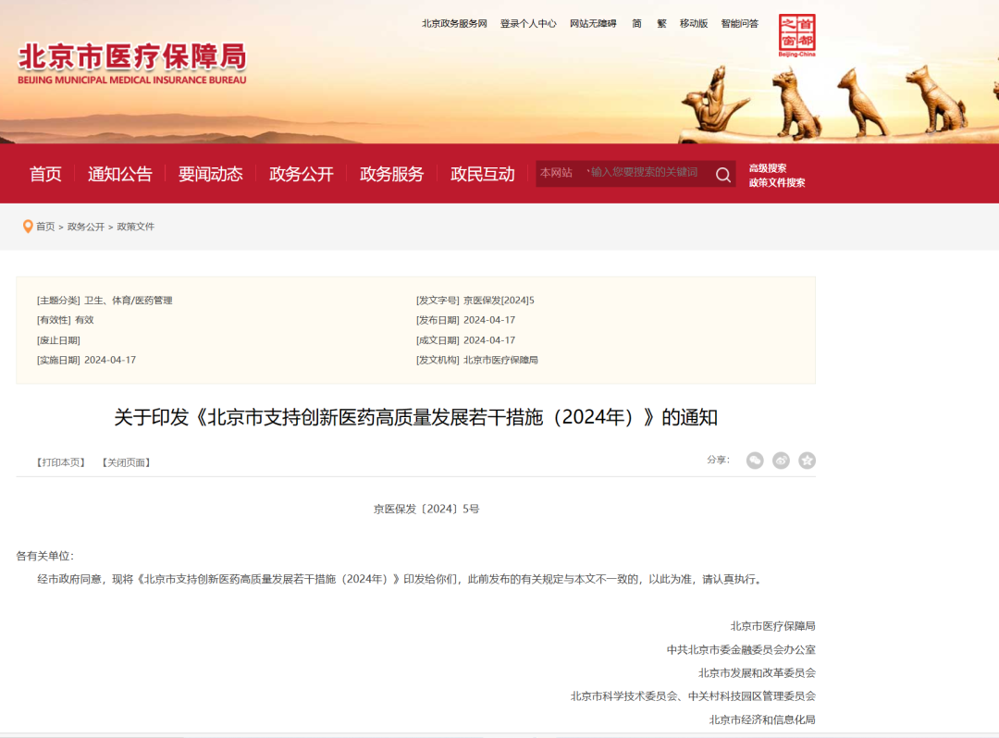The height and width of the screenshot is (738, 999).
Task: Click the 发文字号 京医保发[2024]5 field
Action: pos(475,301)
